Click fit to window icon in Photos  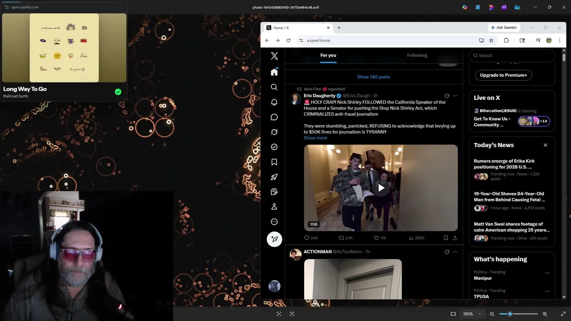[x=453, y=314]
